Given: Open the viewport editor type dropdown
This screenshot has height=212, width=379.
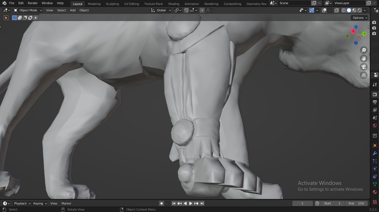Looking at the screenshot, I should (6, 10).
